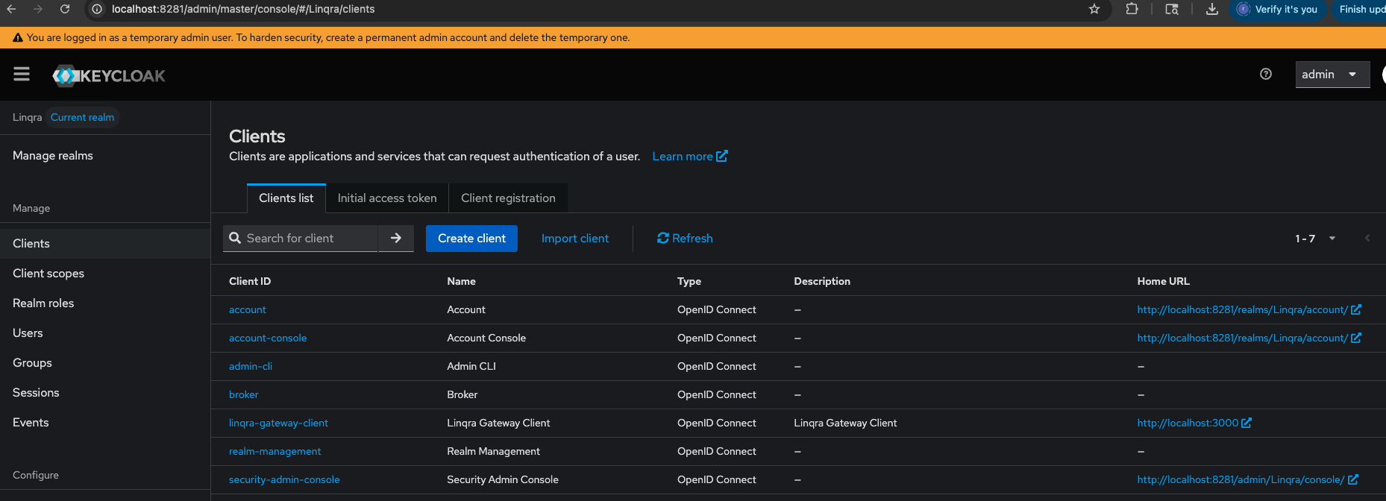Click the address bar URL
The width and height of the screenshot is (1386, 501).
click(x=243, y=9)
